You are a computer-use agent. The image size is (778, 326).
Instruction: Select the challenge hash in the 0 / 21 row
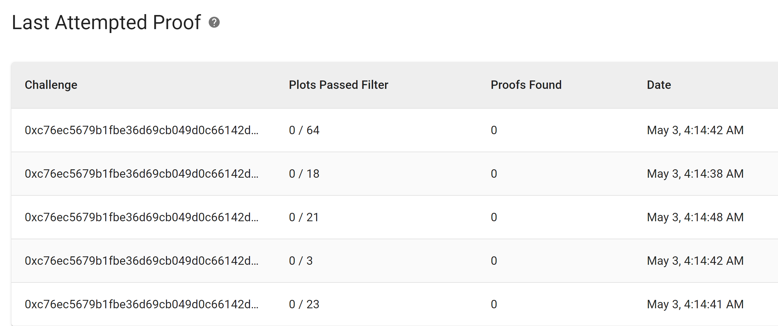tap(142, 217)
